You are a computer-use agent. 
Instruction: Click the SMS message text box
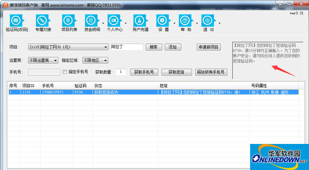268,60
